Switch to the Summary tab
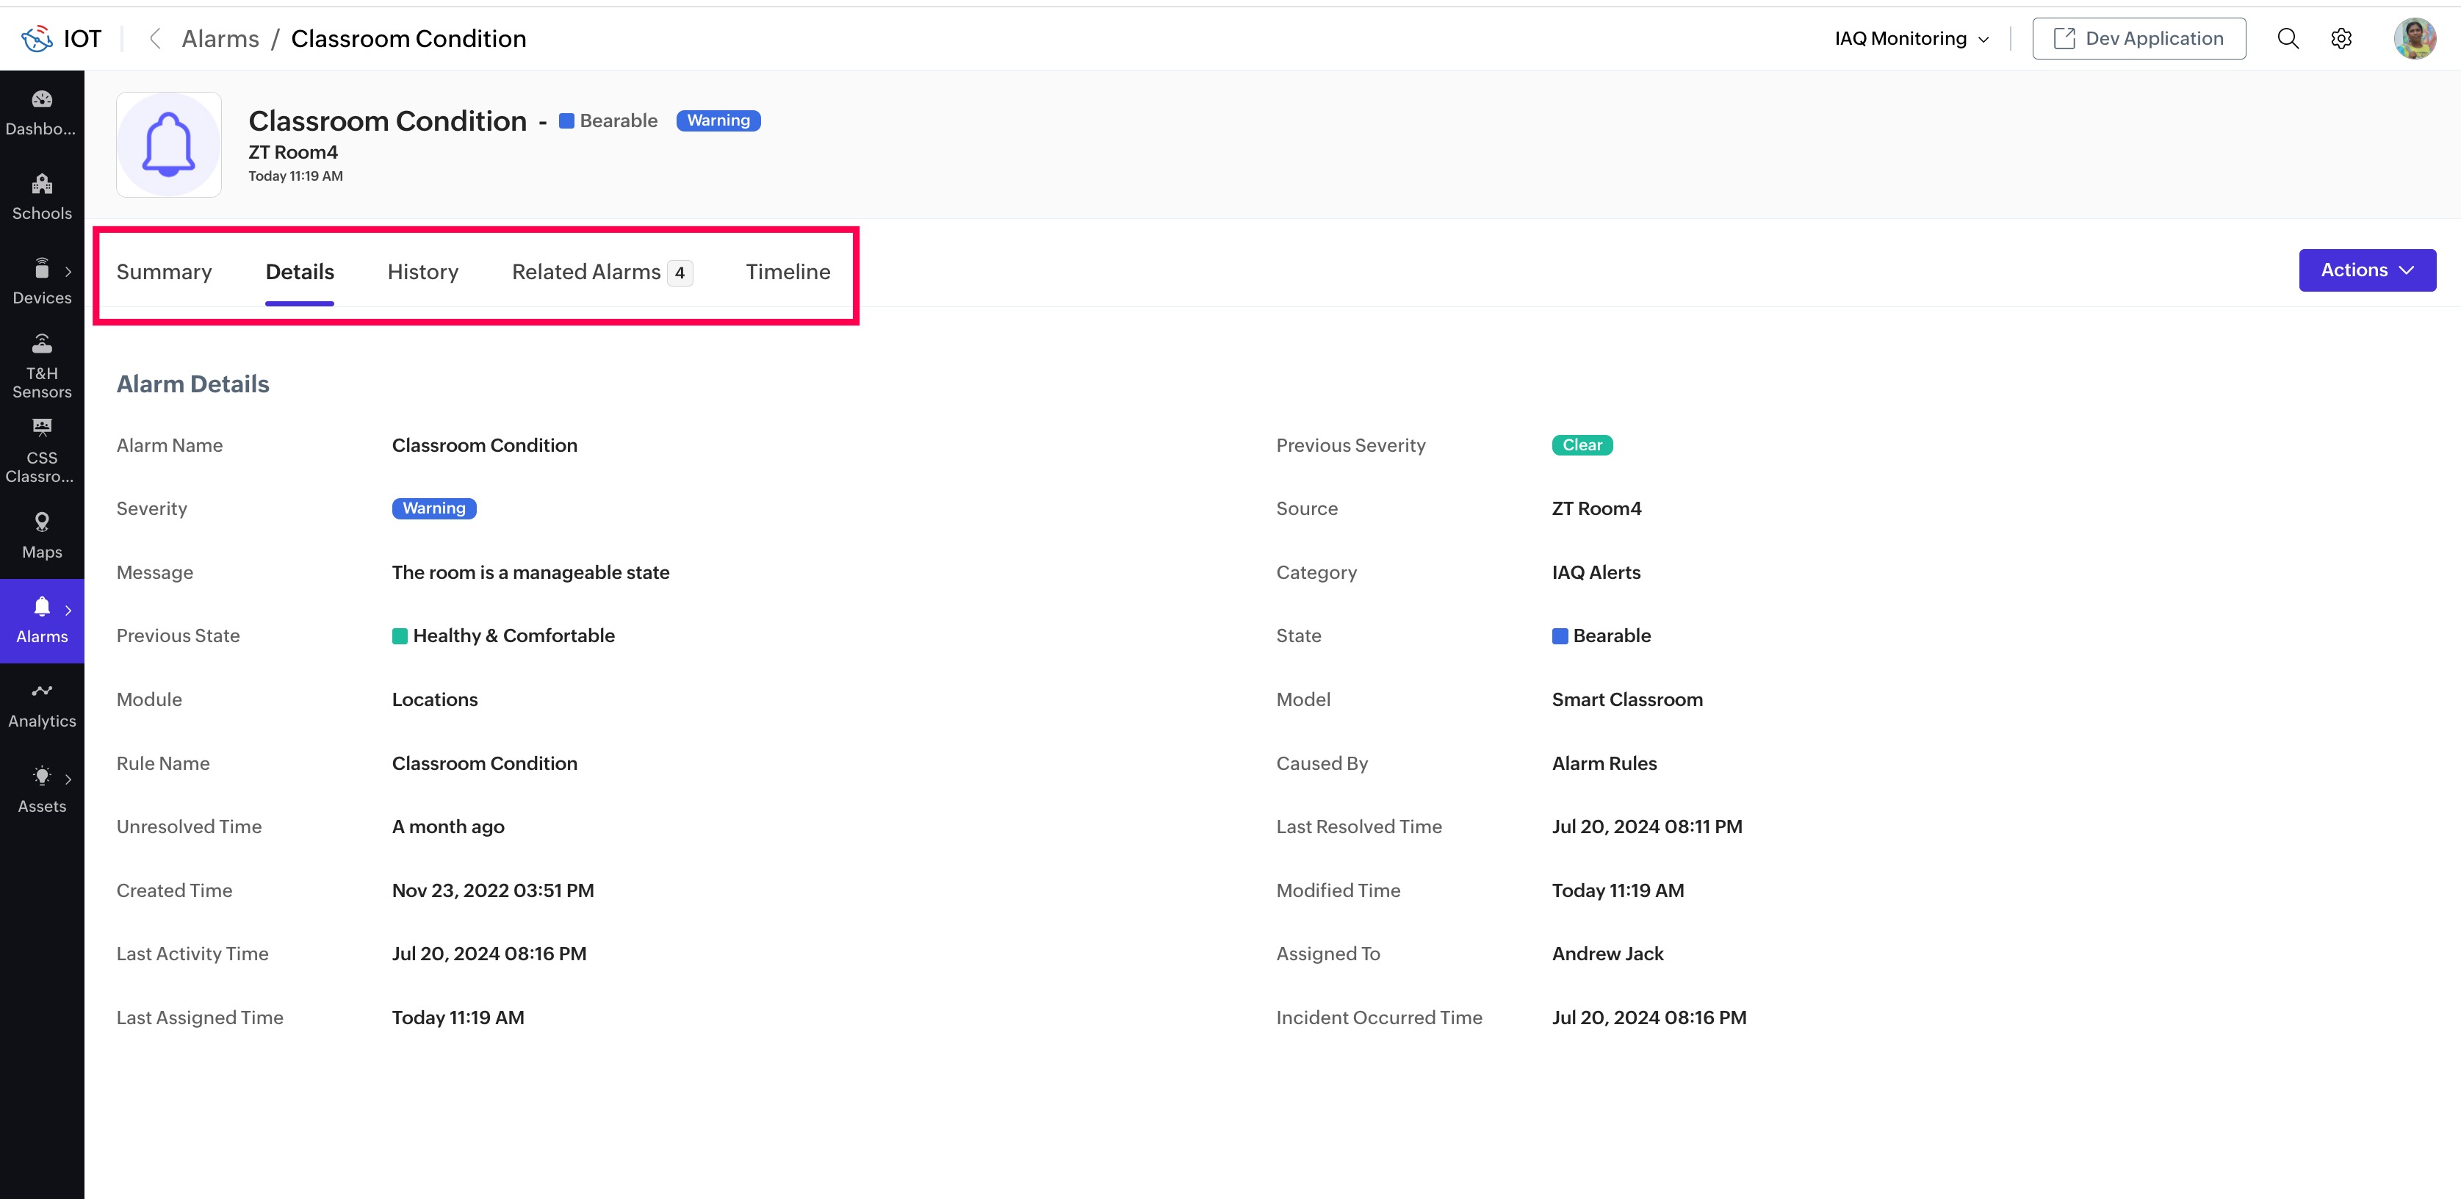This screenshot has width=2461, height=1199. (x=165, y=273)
